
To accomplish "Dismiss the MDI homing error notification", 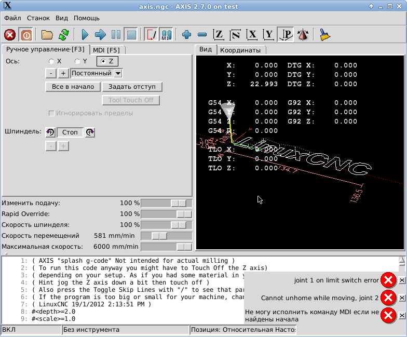I will (x=402, y=316).
